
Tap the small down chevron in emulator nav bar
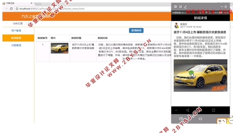[176, 110]
